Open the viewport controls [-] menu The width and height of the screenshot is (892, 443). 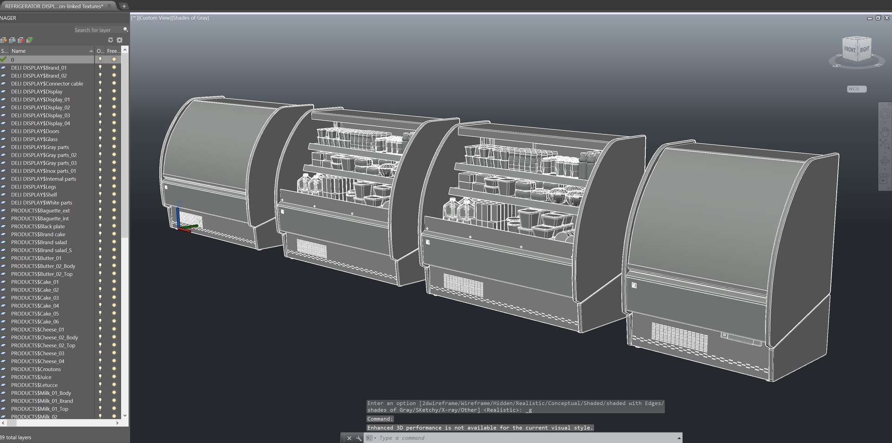point(134,18)
